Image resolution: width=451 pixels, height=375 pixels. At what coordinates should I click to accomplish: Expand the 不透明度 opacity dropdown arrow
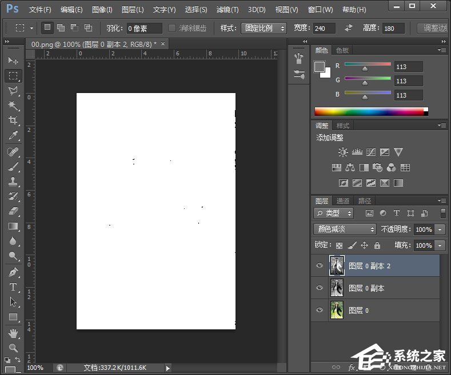coord(440,229)
